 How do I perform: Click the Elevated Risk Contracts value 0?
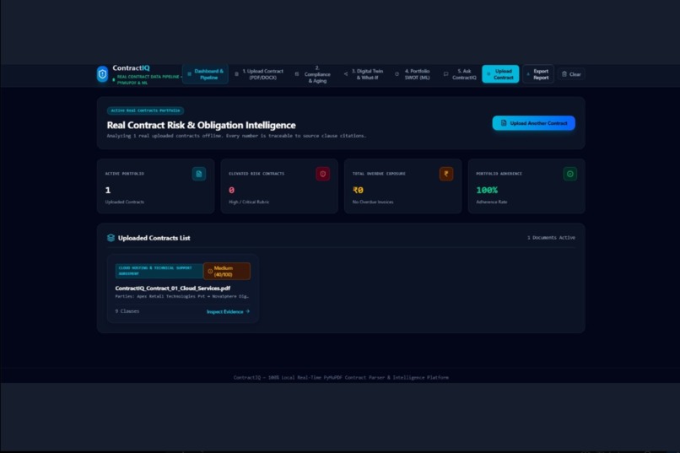(x=231, y=190)
